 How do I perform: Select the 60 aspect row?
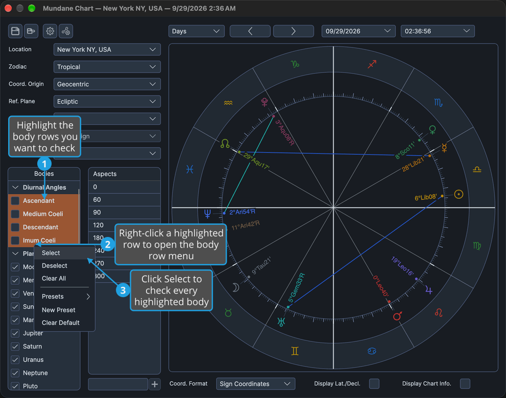[x=125, y=200]
